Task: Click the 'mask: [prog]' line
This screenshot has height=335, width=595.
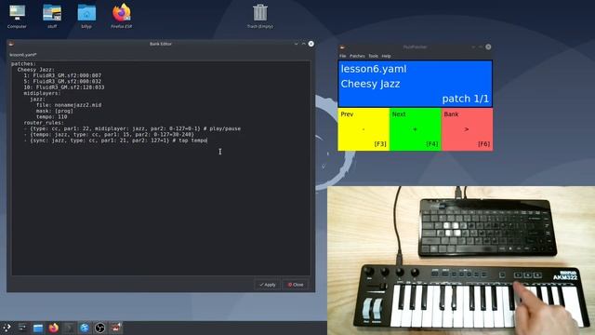Action: pos(55,111)
